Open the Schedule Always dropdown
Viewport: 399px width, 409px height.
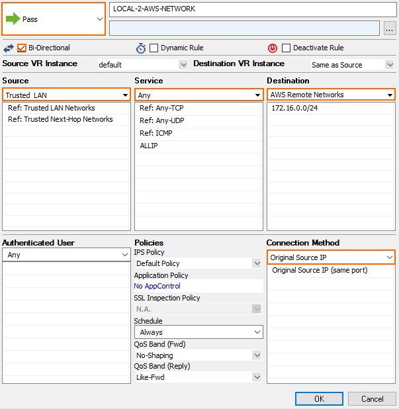coord(257,332)
